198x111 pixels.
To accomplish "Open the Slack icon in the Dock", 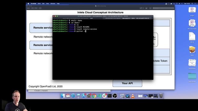I will (105, 96).
